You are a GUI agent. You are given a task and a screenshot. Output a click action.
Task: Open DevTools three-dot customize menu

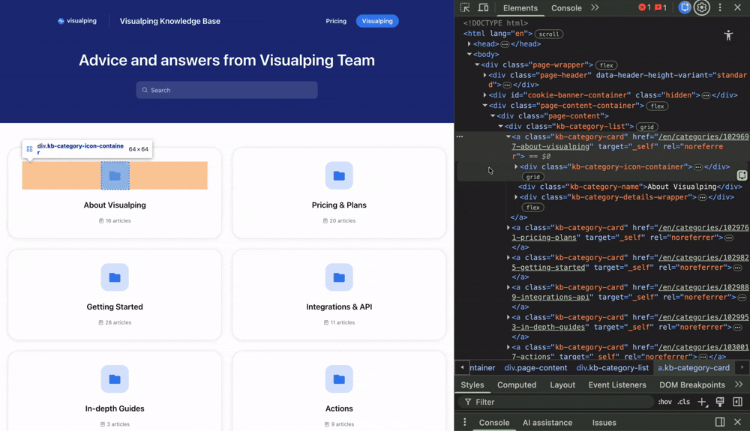(x=720, y=7)
